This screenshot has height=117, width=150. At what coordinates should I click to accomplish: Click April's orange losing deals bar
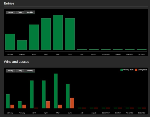[48, 105]
